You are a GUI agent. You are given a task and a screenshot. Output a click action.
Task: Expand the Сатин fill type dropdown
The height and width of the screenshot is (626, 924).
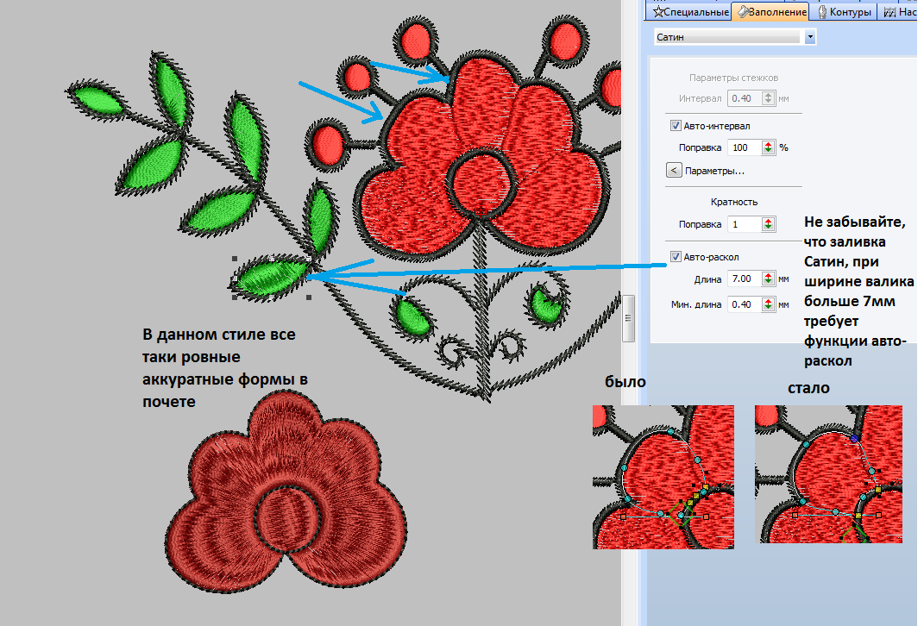tap(809, 37)
